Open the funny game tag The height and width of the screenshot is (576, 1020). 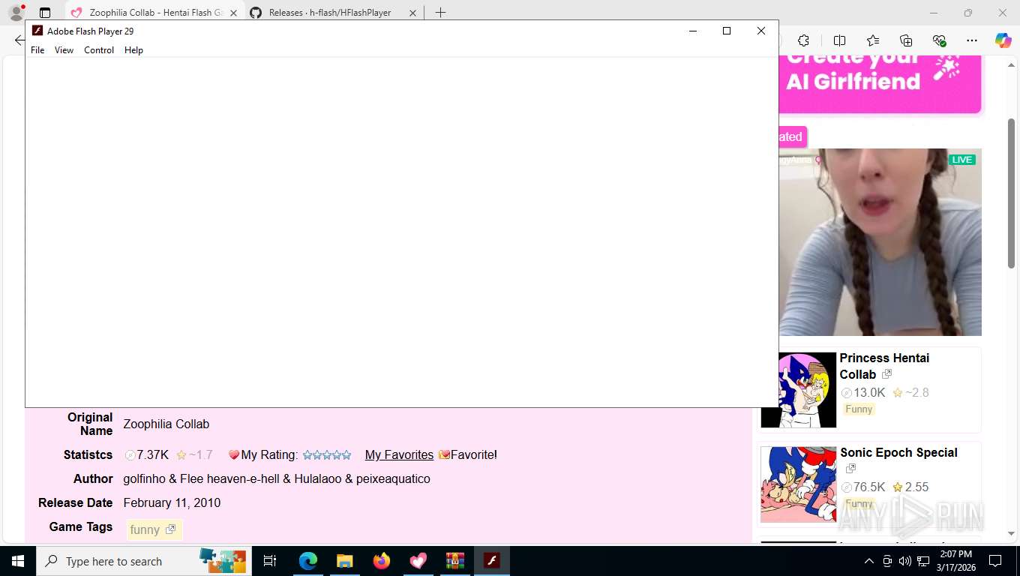(145, 529)
